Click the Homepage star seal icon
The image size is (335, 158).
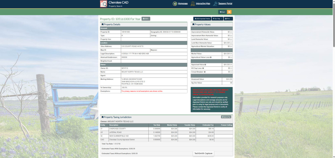[175, 4]
